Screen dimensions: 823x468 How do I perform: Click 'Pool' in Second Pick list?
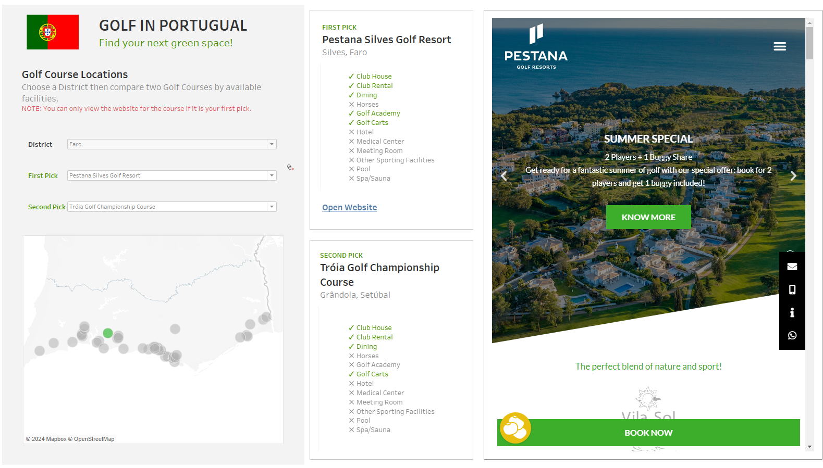coord(363,420)
